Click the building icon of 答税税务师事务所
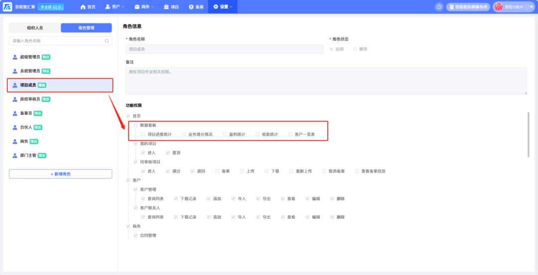The height and width of the screenshot is (275, 538). [x=451, y=7]
